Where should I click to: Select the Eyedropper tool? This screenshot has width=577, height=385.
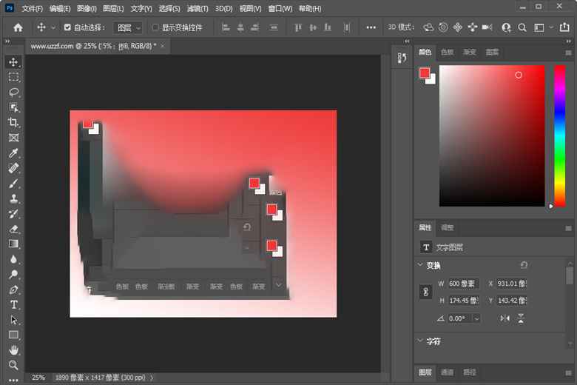[x=13, y=153]
